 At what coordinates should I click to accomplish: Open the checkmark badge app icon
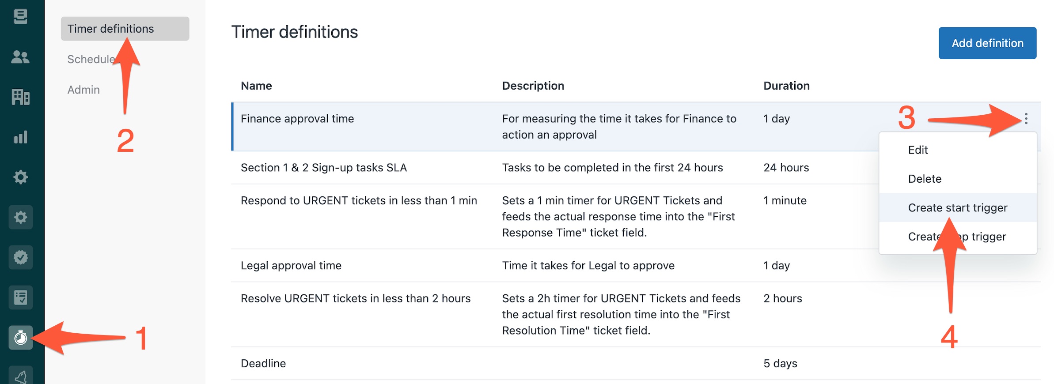[20, 257]
